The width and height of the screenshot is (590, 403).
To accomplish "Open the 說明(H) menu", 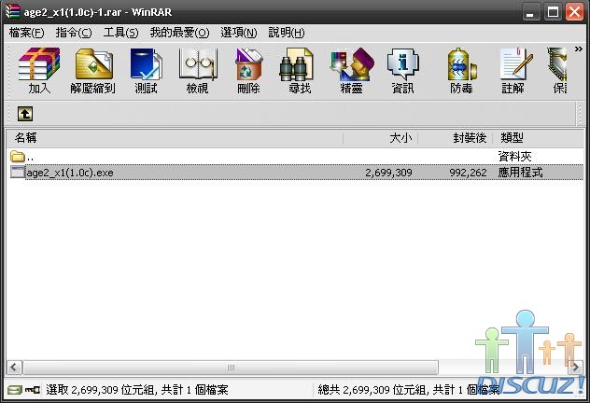I will (287, 33).
